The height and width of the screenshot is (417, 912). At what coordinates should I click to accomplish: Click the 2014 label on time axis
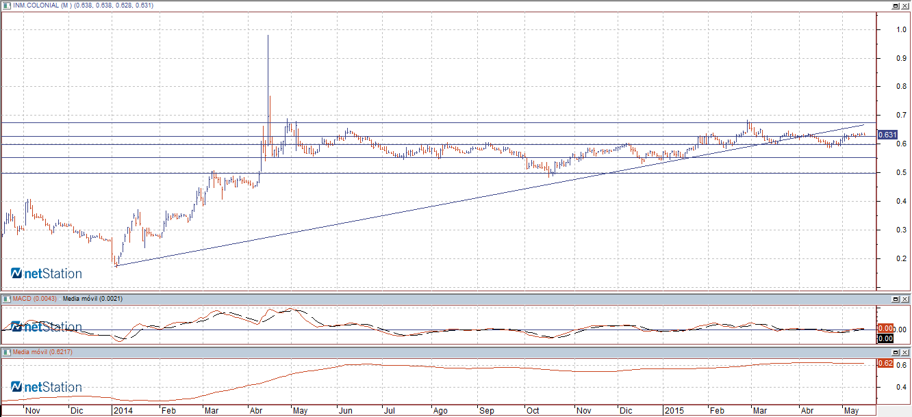click(x=123, y=410)
